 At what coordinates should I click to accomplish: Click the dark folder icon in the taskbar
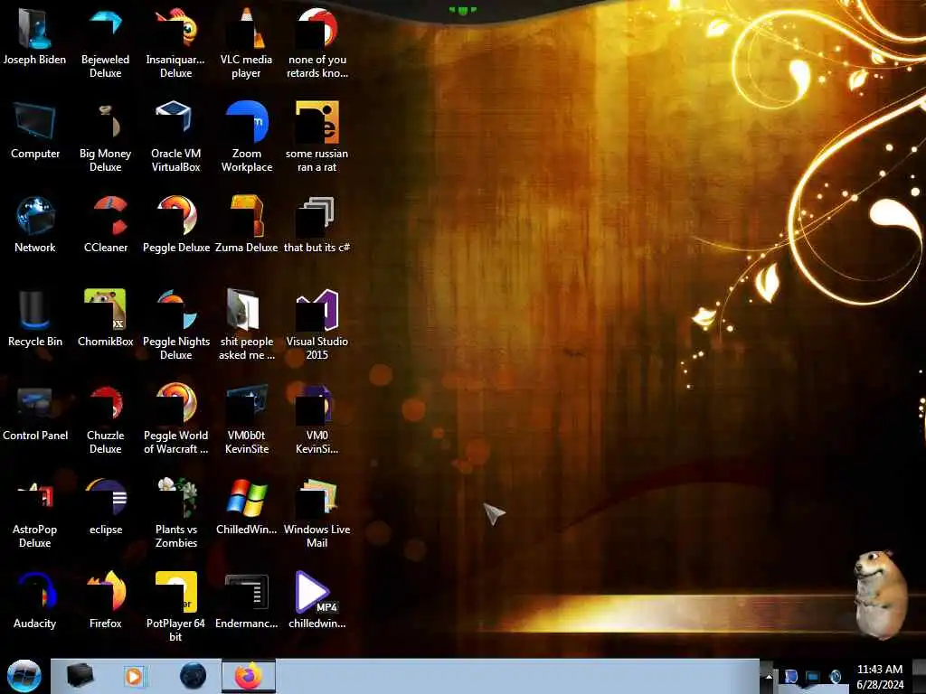[80, 676]
